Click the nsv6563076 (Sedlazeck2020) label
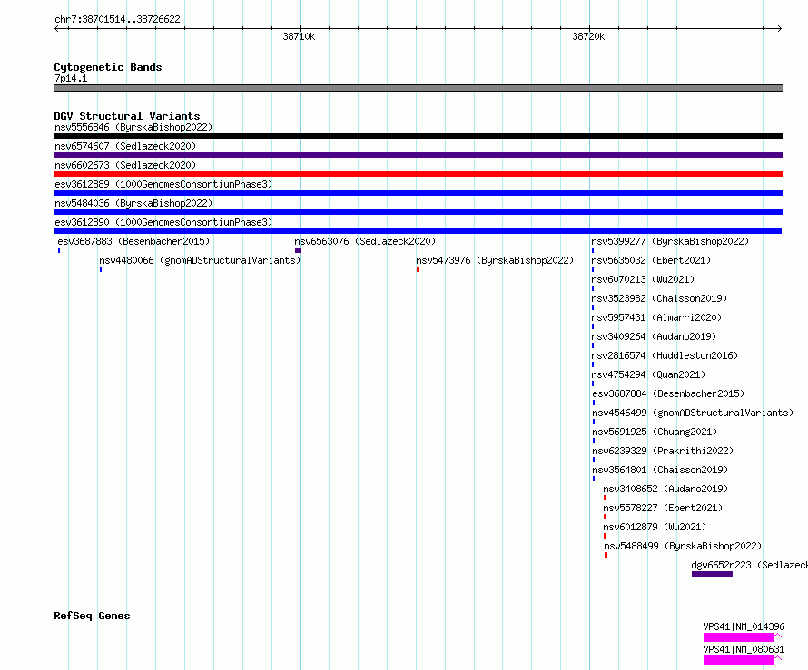 coord(365,241)
